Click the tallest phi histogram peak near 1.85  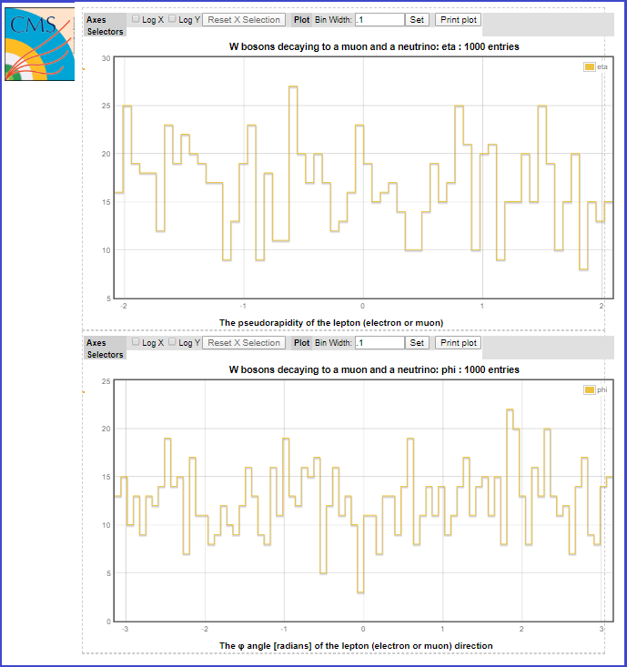coord(510,410)
